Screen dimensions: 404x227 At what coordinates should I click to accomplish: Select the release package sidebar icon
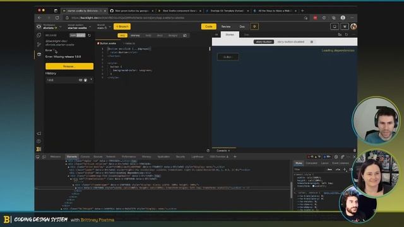pos(39,54)
